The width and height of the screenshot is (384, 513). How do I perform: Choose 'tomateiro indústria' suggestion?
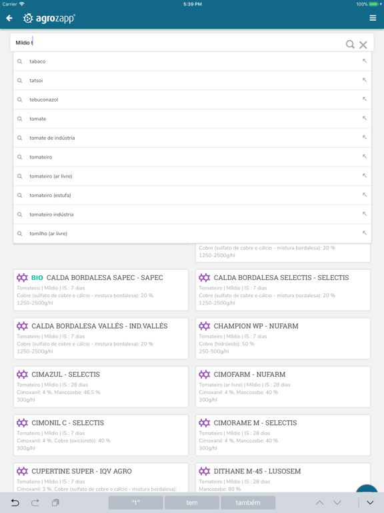tap(192, 214)
